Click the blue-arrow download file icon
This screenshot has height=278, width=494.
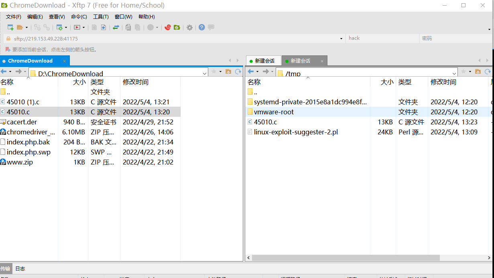tap(104, 27)
